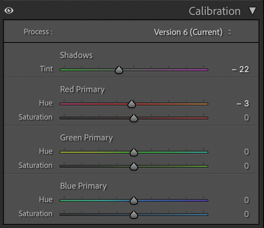Click the Calibration panel title
The image size is (264, 228).
coord(214,11)
